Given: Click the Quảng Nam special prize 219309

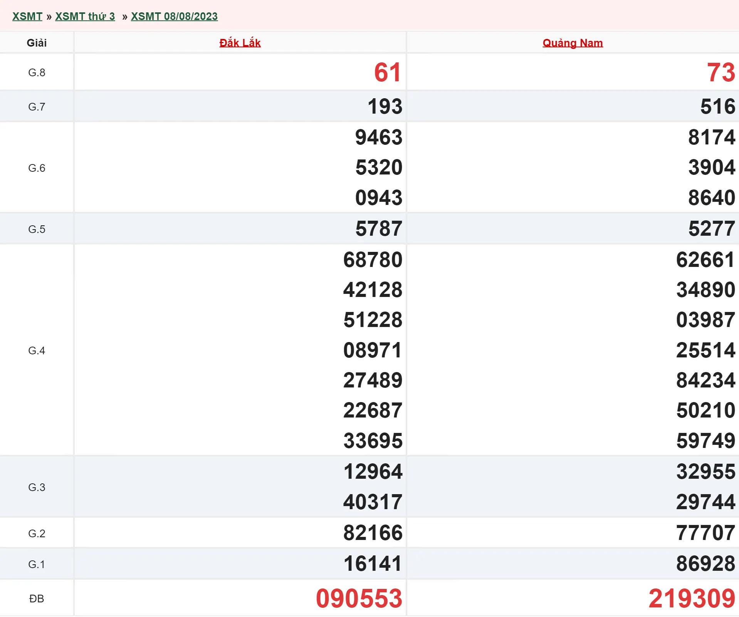Looking at the screenshot, I should (692, 599).
